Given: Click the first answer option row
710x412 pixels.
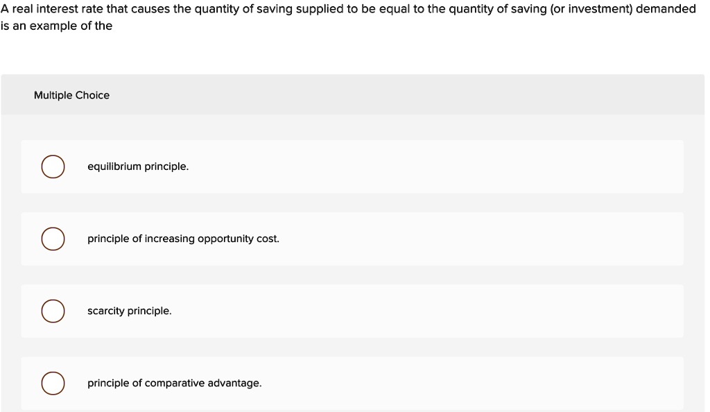Looking at the screenshot, I should 352,166.
